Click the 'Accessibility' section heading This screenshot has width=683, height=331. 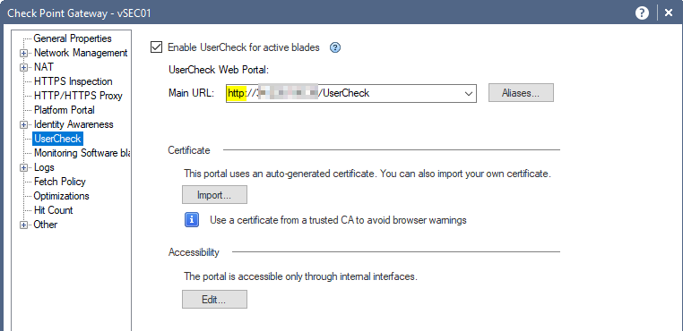point(194,252)
